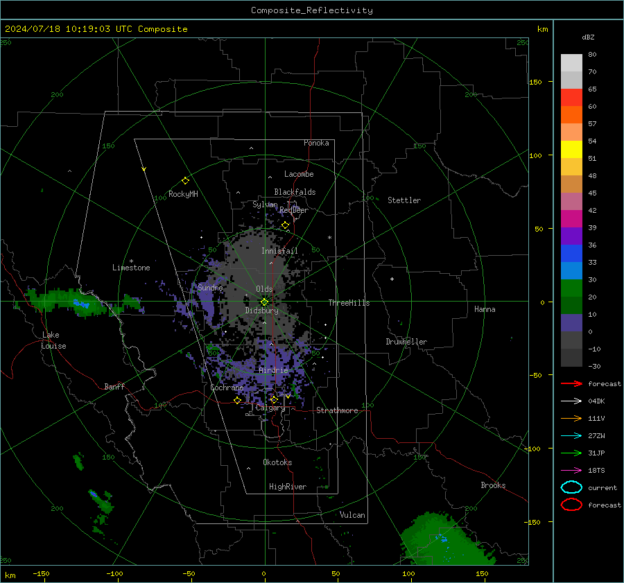Click the Vulcan town label
The width and height of the screenshot is (624, 583).
click(352, 515)
